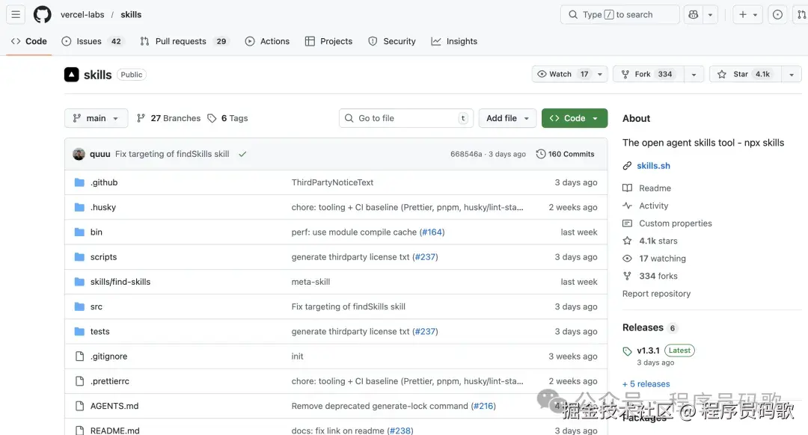
Task: Open the skills/find-skills folder
Action: point(120,282)
